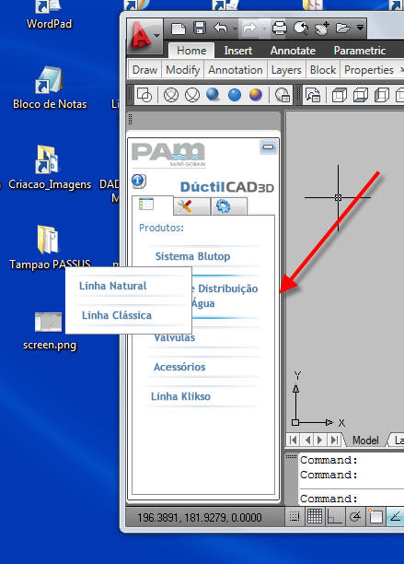Click the hand-with-star icon in quick access toolbar
Screen dimensions: 404x564
pos(322,28)
